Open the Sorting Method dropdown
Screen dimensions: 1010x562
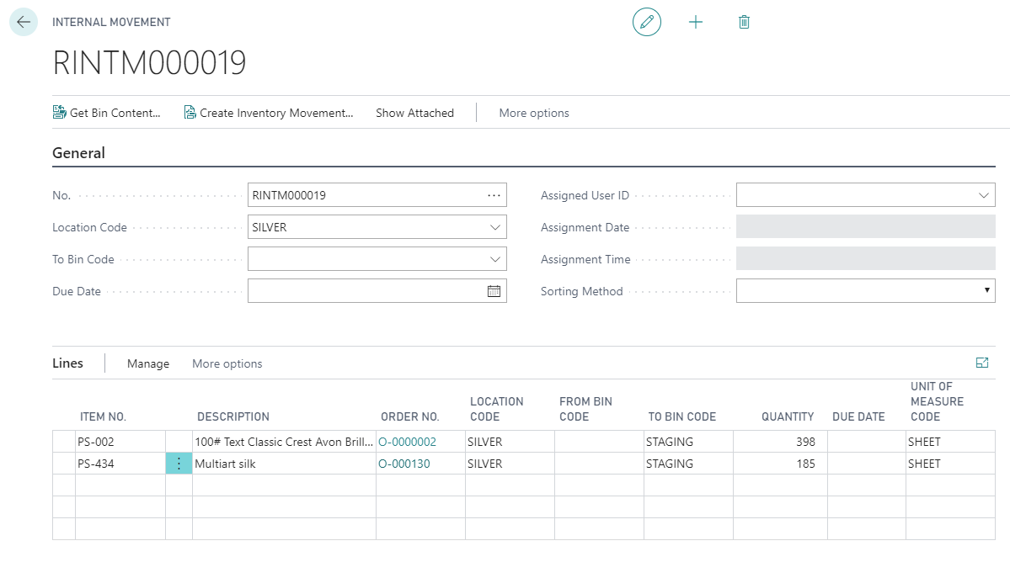point(986,291)
